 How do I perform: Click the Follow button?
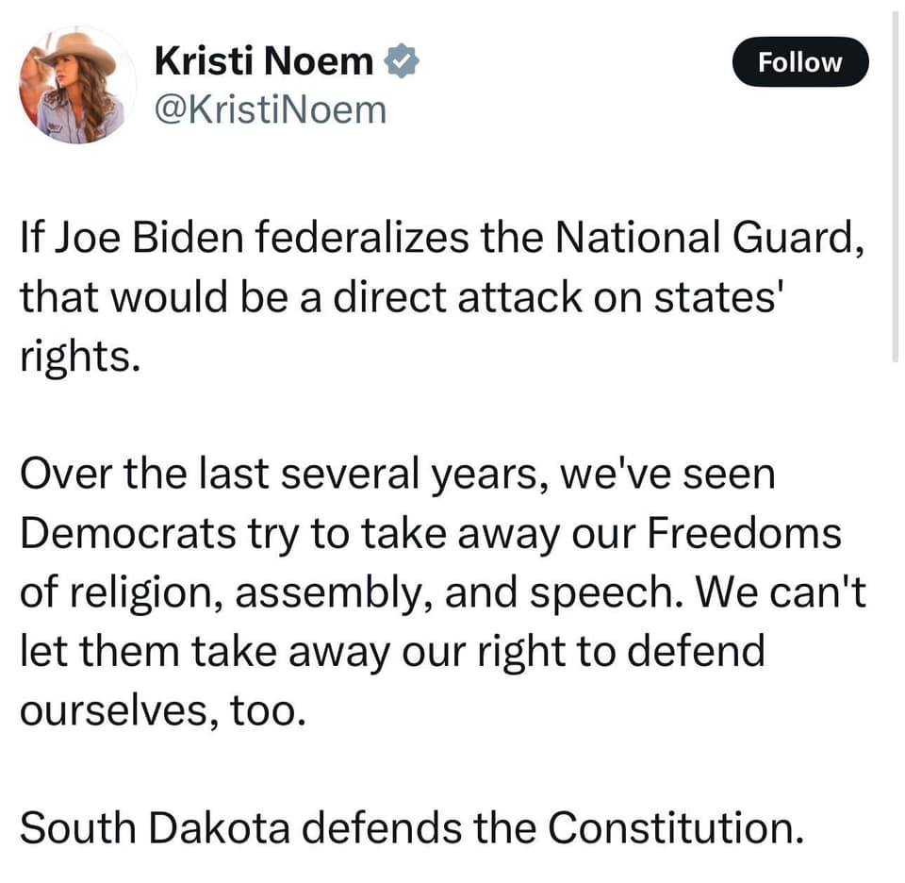(x=799, y=62)
